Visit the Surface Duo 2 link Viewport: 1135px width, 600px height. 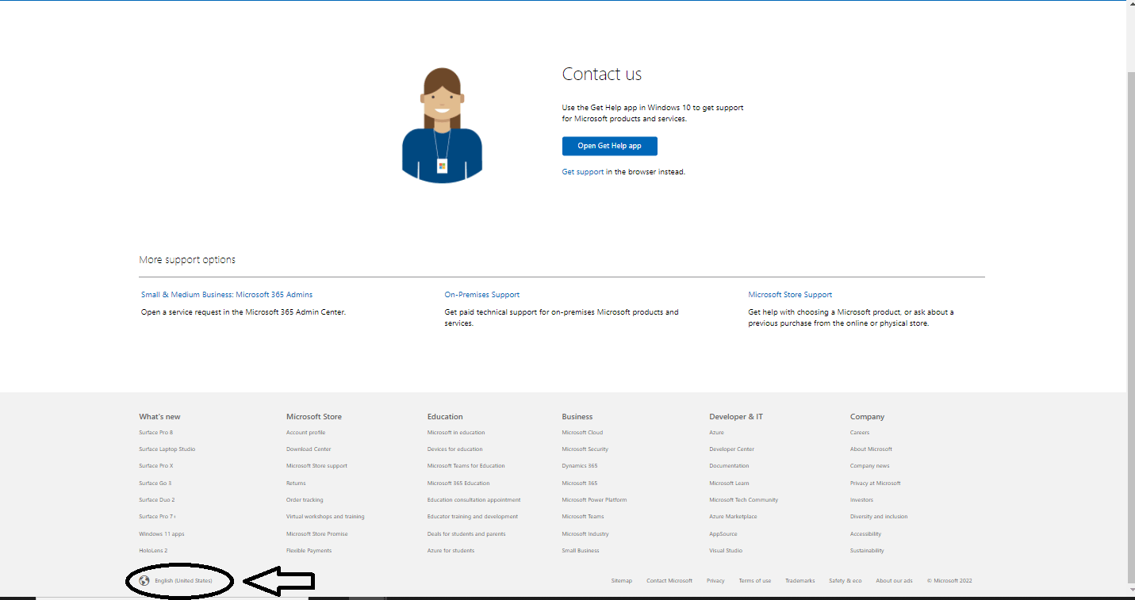[x=156, y=500]
